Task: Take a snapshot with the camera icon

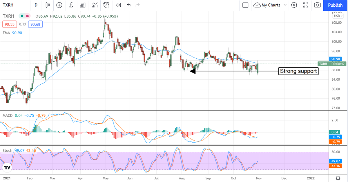Action: 318,5
